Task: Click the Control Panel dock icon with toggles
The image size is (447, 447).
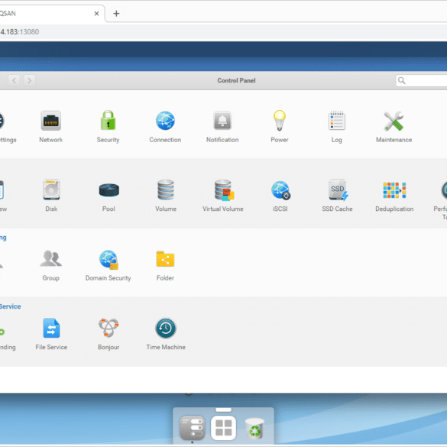Action: (x=192, y=428)
